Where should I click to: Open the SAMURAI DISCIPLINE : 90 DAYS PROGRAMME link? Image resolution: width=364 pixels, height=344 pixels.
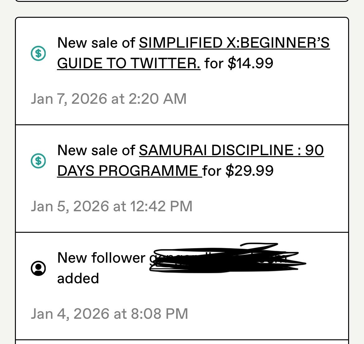(231, 150)
